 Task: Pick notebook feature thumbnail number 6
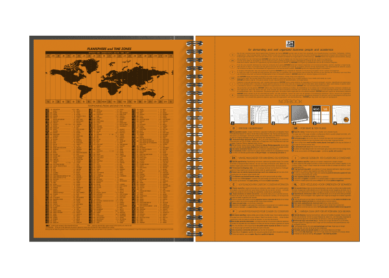[341, 114]
